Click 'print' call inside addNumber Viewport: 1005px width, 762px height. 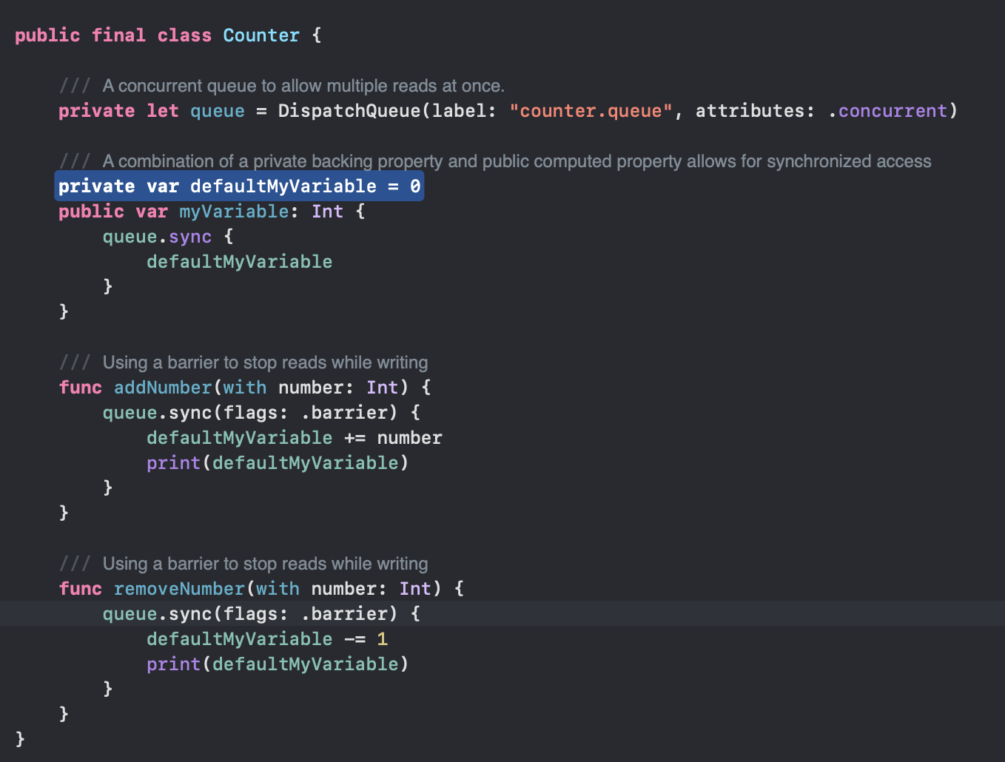pos(173,463)
